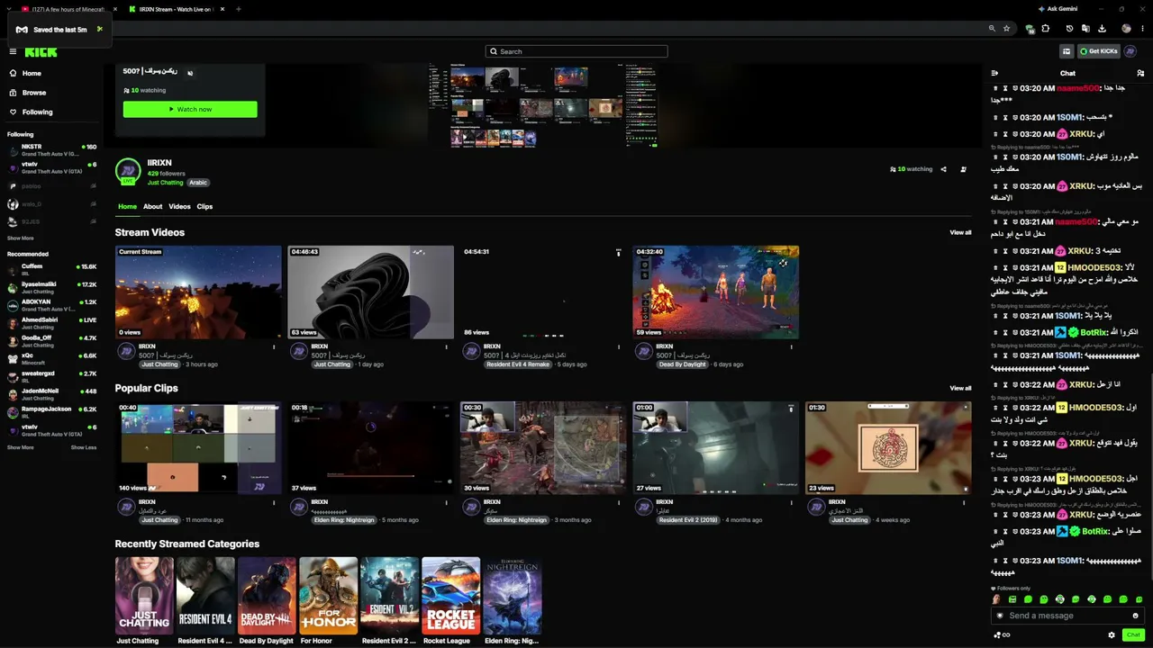Collapse Recommended list with Show Less
This screenshot has width=1153, height=648.
(x=84, y=447)
